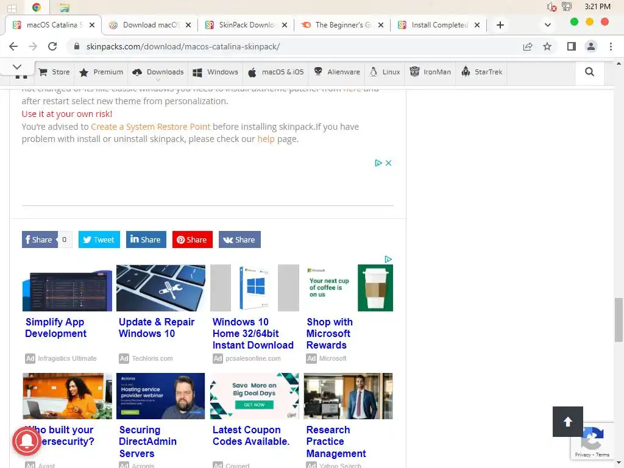Click the keyboard wrench ad thumbnail
624x468 pixels.
click(161, 288)
